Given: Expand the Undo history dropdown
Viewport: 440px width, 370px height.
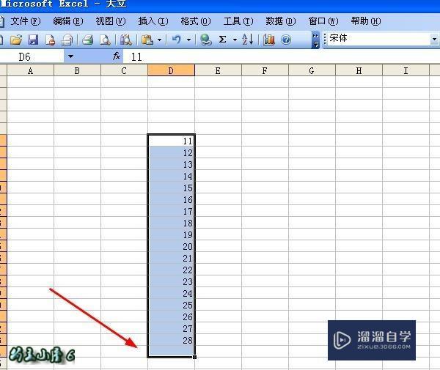Looking at the screenshot, I should [189, 40].
